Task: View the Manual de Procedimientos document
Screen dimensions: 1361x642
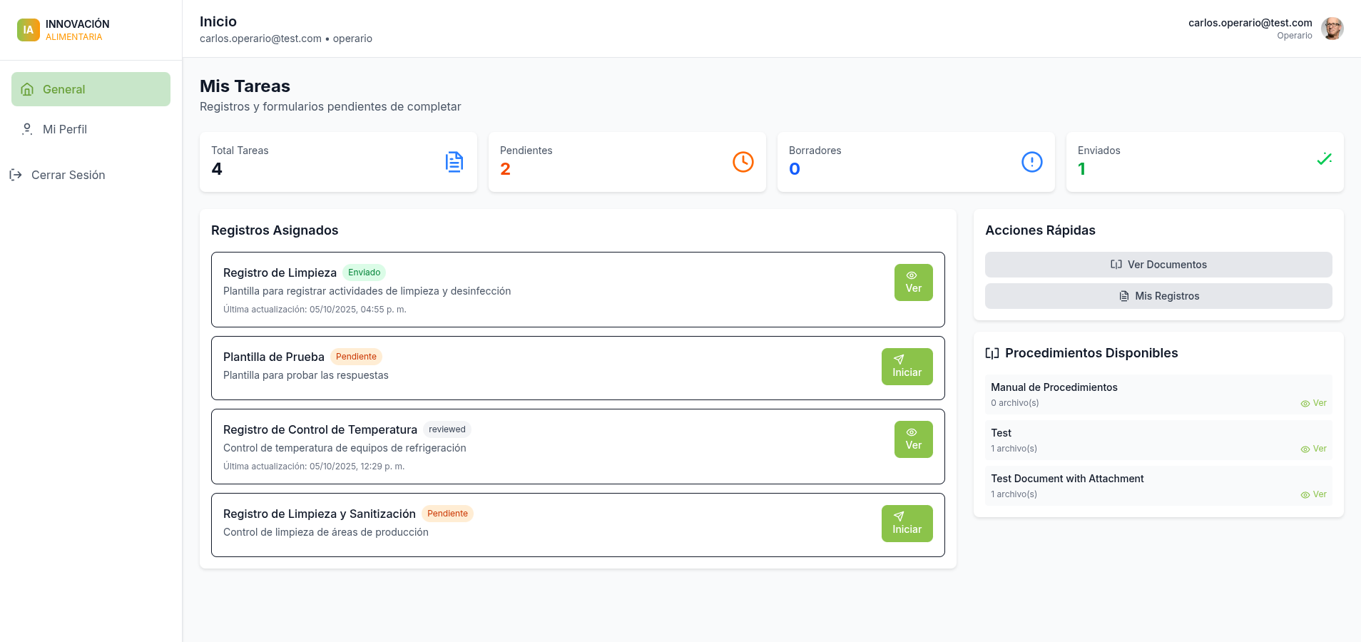Action: point(1313,403)
